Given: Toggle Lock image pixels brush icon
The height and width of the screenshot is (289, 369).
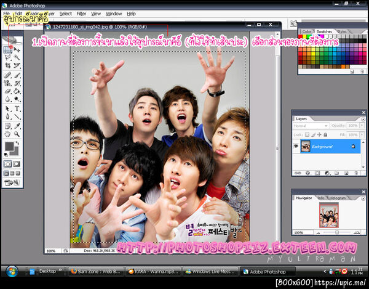Looking at the screenshot, I should tap(313, 134).
